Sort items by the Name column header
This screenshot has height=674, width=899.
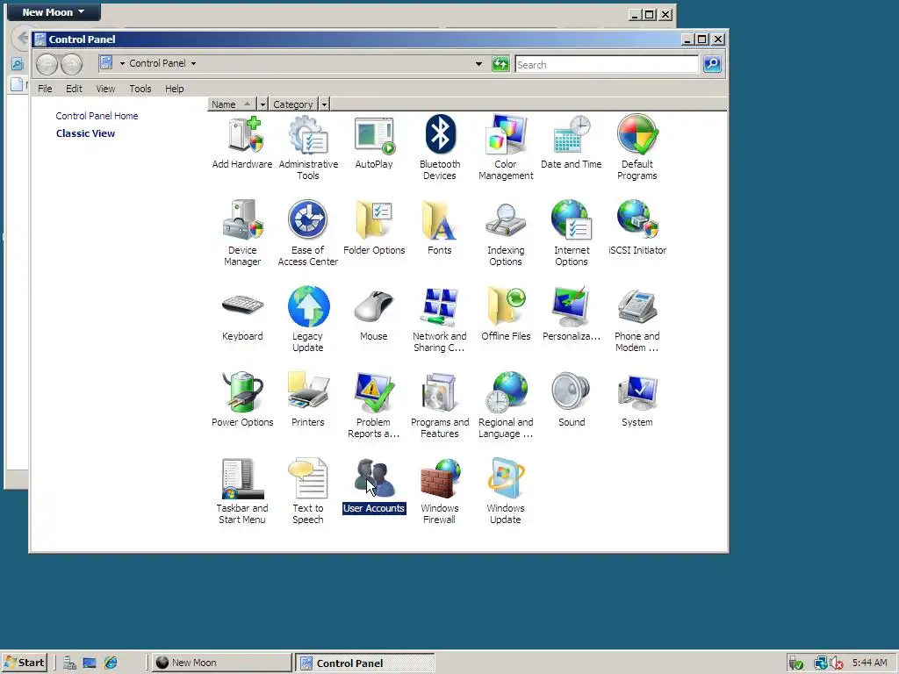(x=232, y=104)
